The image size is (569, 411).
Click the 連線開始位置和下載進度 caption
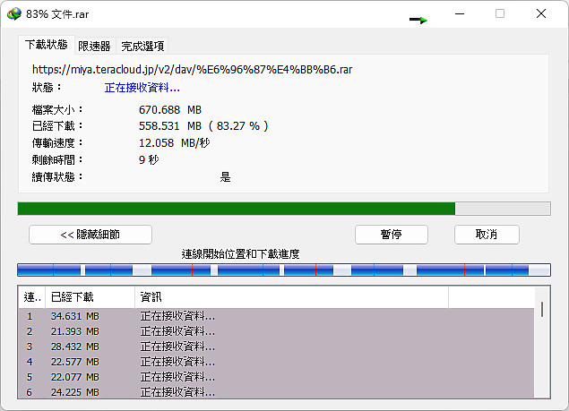pos(240,254)
